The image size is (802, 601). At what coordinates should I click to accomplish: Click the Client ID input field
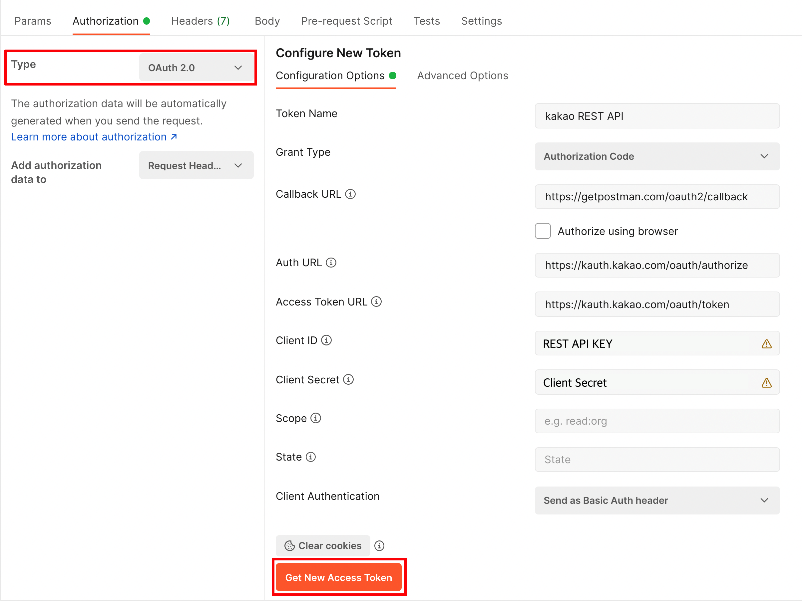pyautogui.click(x=657, y=343)
